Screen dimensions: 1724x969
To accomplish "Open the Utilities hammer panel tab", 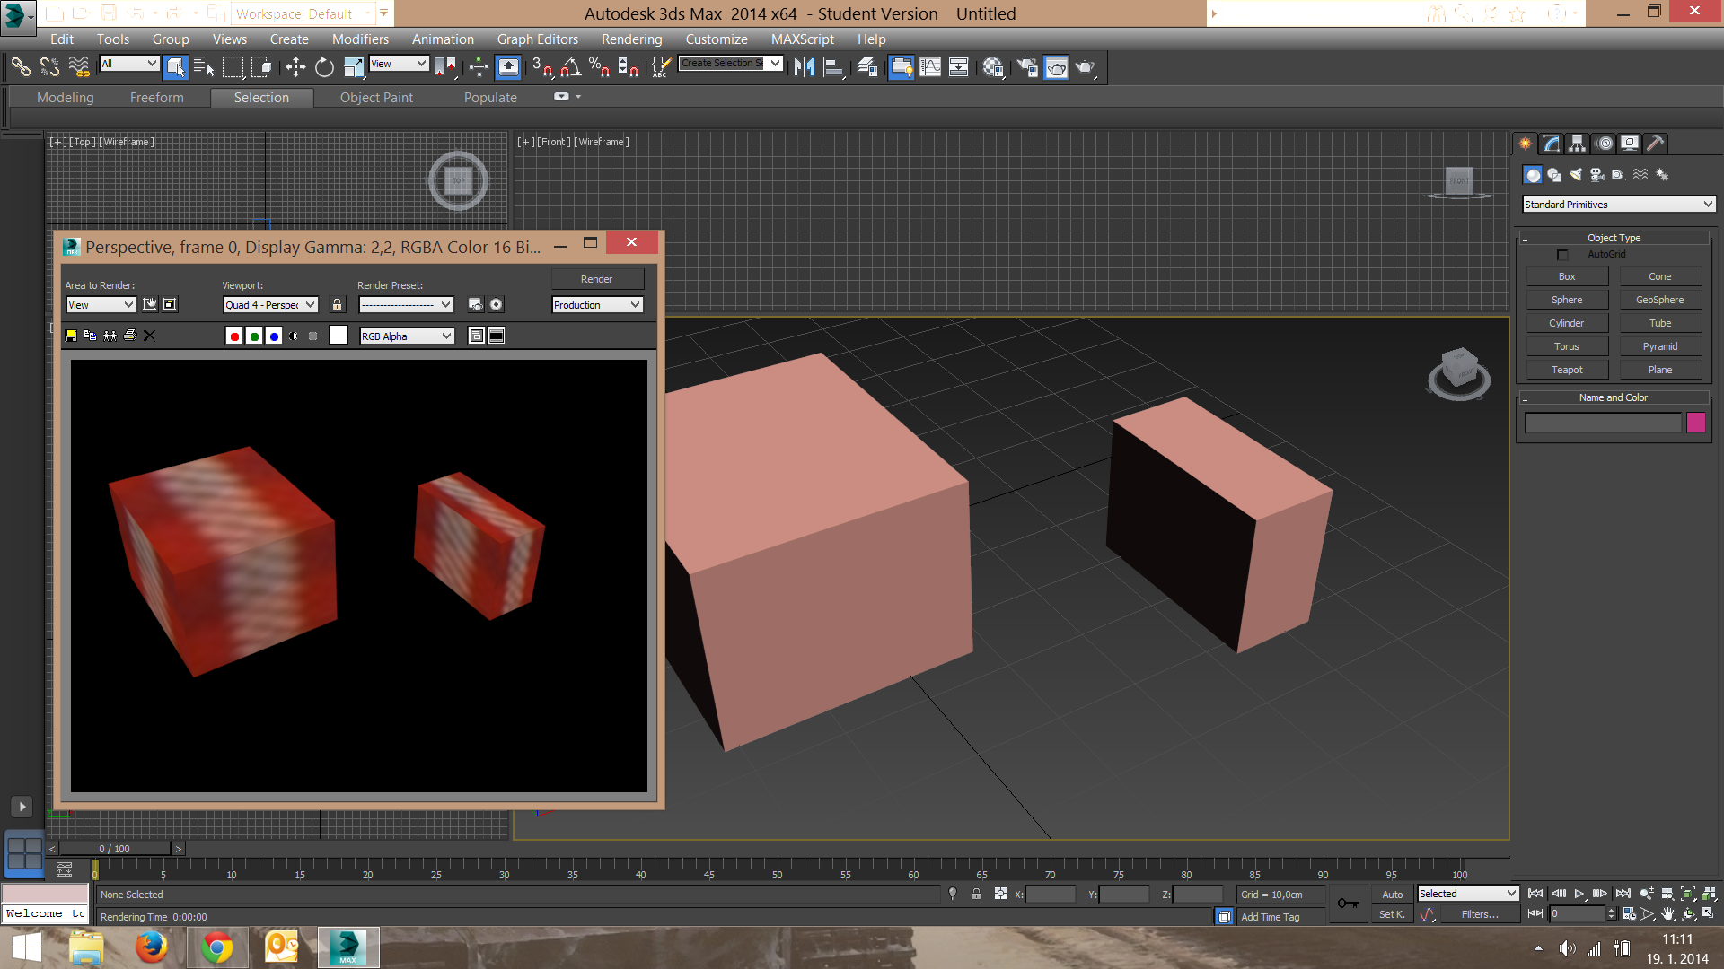I will tap(1656, 144).
